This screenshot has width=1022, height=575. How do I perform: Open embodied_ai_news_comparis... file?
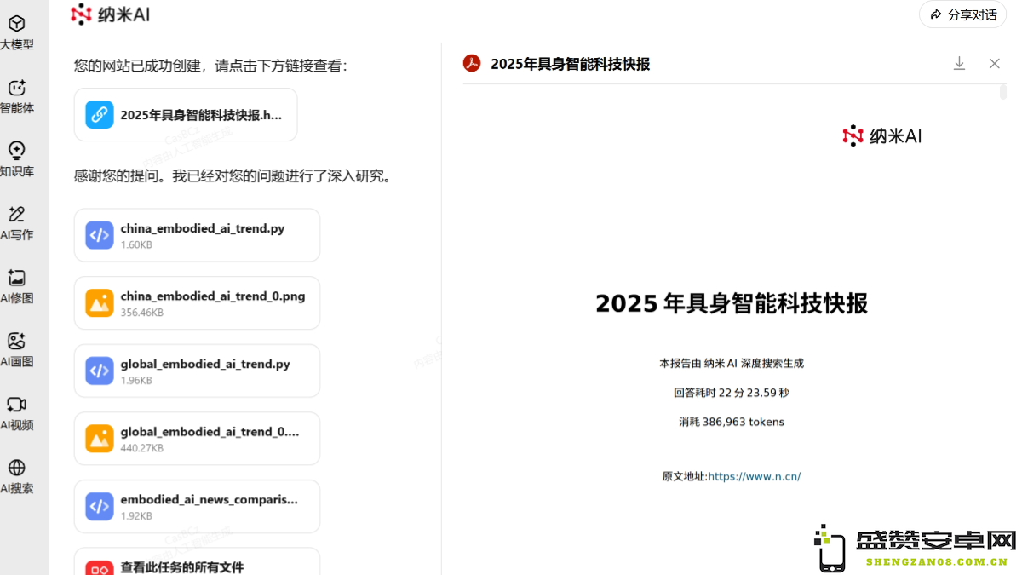pyautogui.click(x=197, y=506)
